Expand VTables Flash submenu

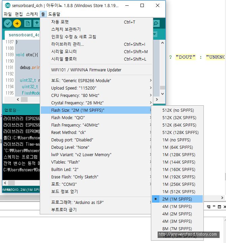96,162
